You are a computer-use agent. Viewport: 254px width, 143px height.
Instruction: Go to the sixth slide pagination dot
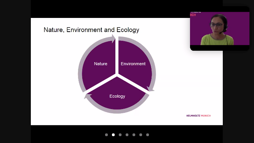[141, 135]
